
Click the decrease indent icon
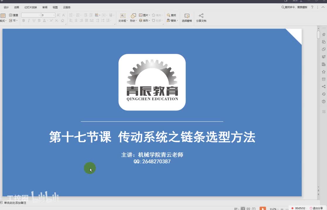point(86,15)
